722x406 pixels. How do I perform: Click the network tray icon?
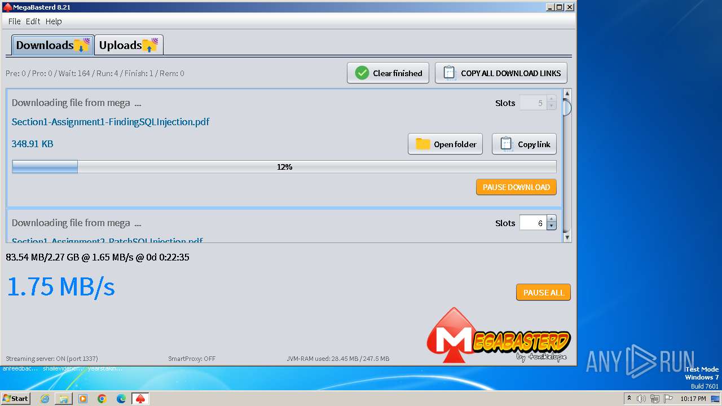pyautogui.click(x=655, y=399)
